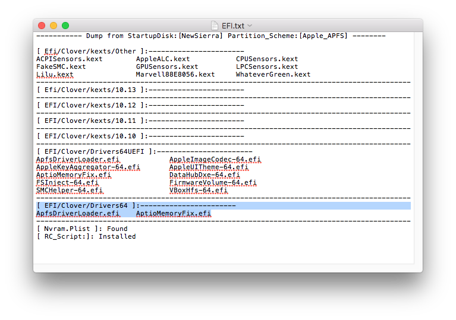This screenshot has height=320, width=456.
Task: Select CPUSensors.kext entry
Action: [x=267, y=59]
